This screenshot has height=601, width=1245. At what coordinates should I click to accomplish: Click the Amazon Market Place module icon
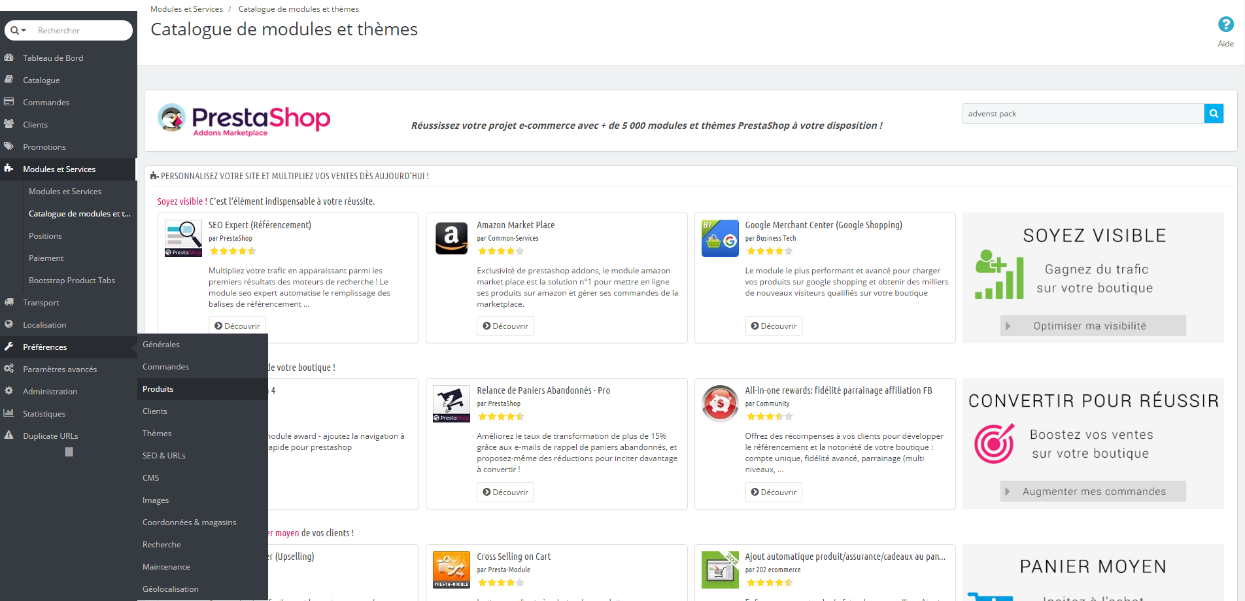tap(451, 239)
